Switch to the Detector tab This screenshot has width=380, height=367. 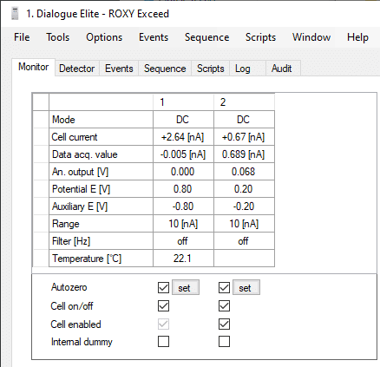coord(76,69)
